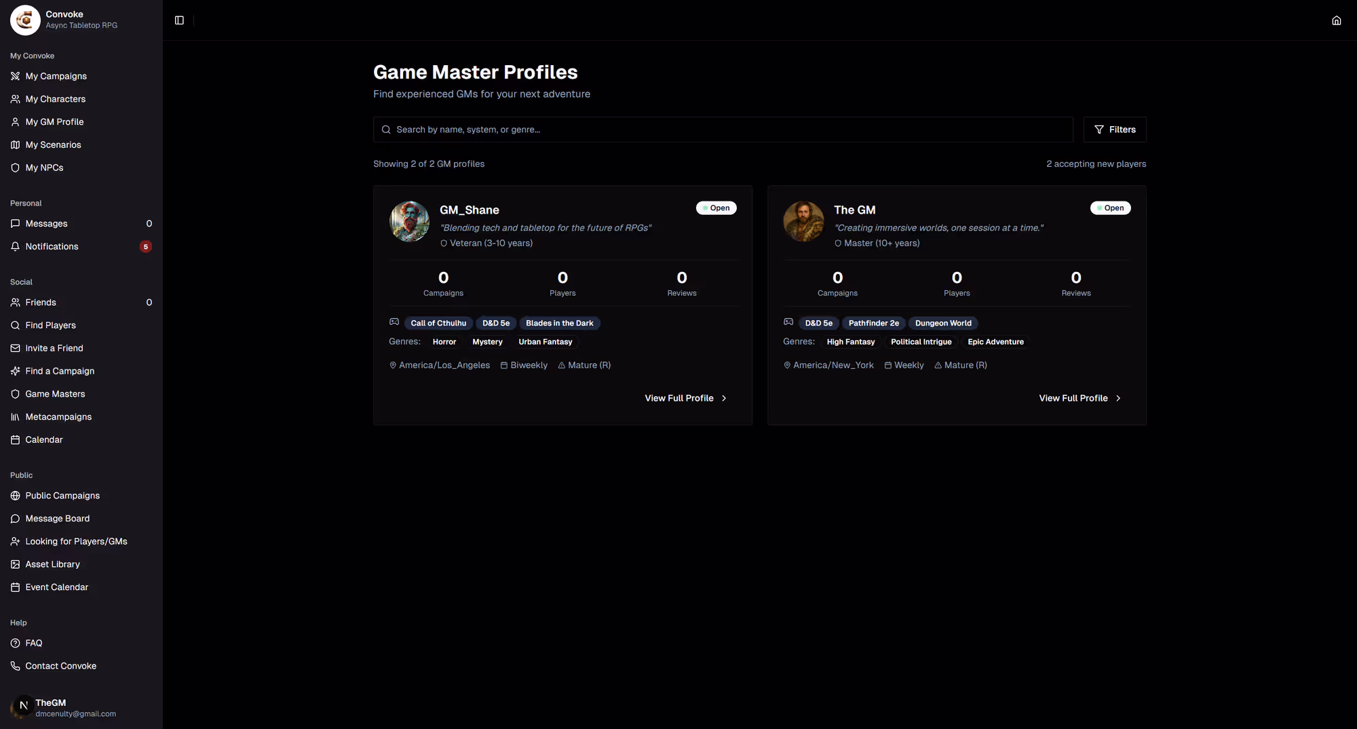This screenshot has width=1357, height=729.
Task: Click 'America/New_York' timezone text
Action: pyautogui.click(x=833, y=366)
